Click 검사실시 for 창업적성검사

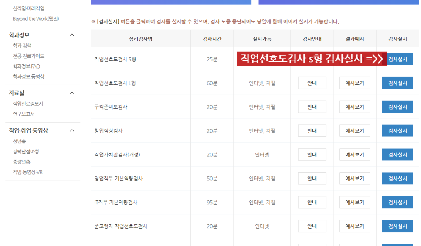(397, 131)
